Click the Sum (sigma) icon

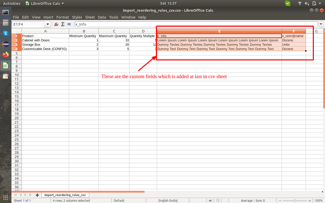[63, 24]
